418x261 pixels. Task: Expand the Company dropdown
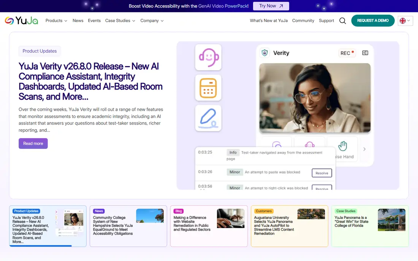[152, 21]
